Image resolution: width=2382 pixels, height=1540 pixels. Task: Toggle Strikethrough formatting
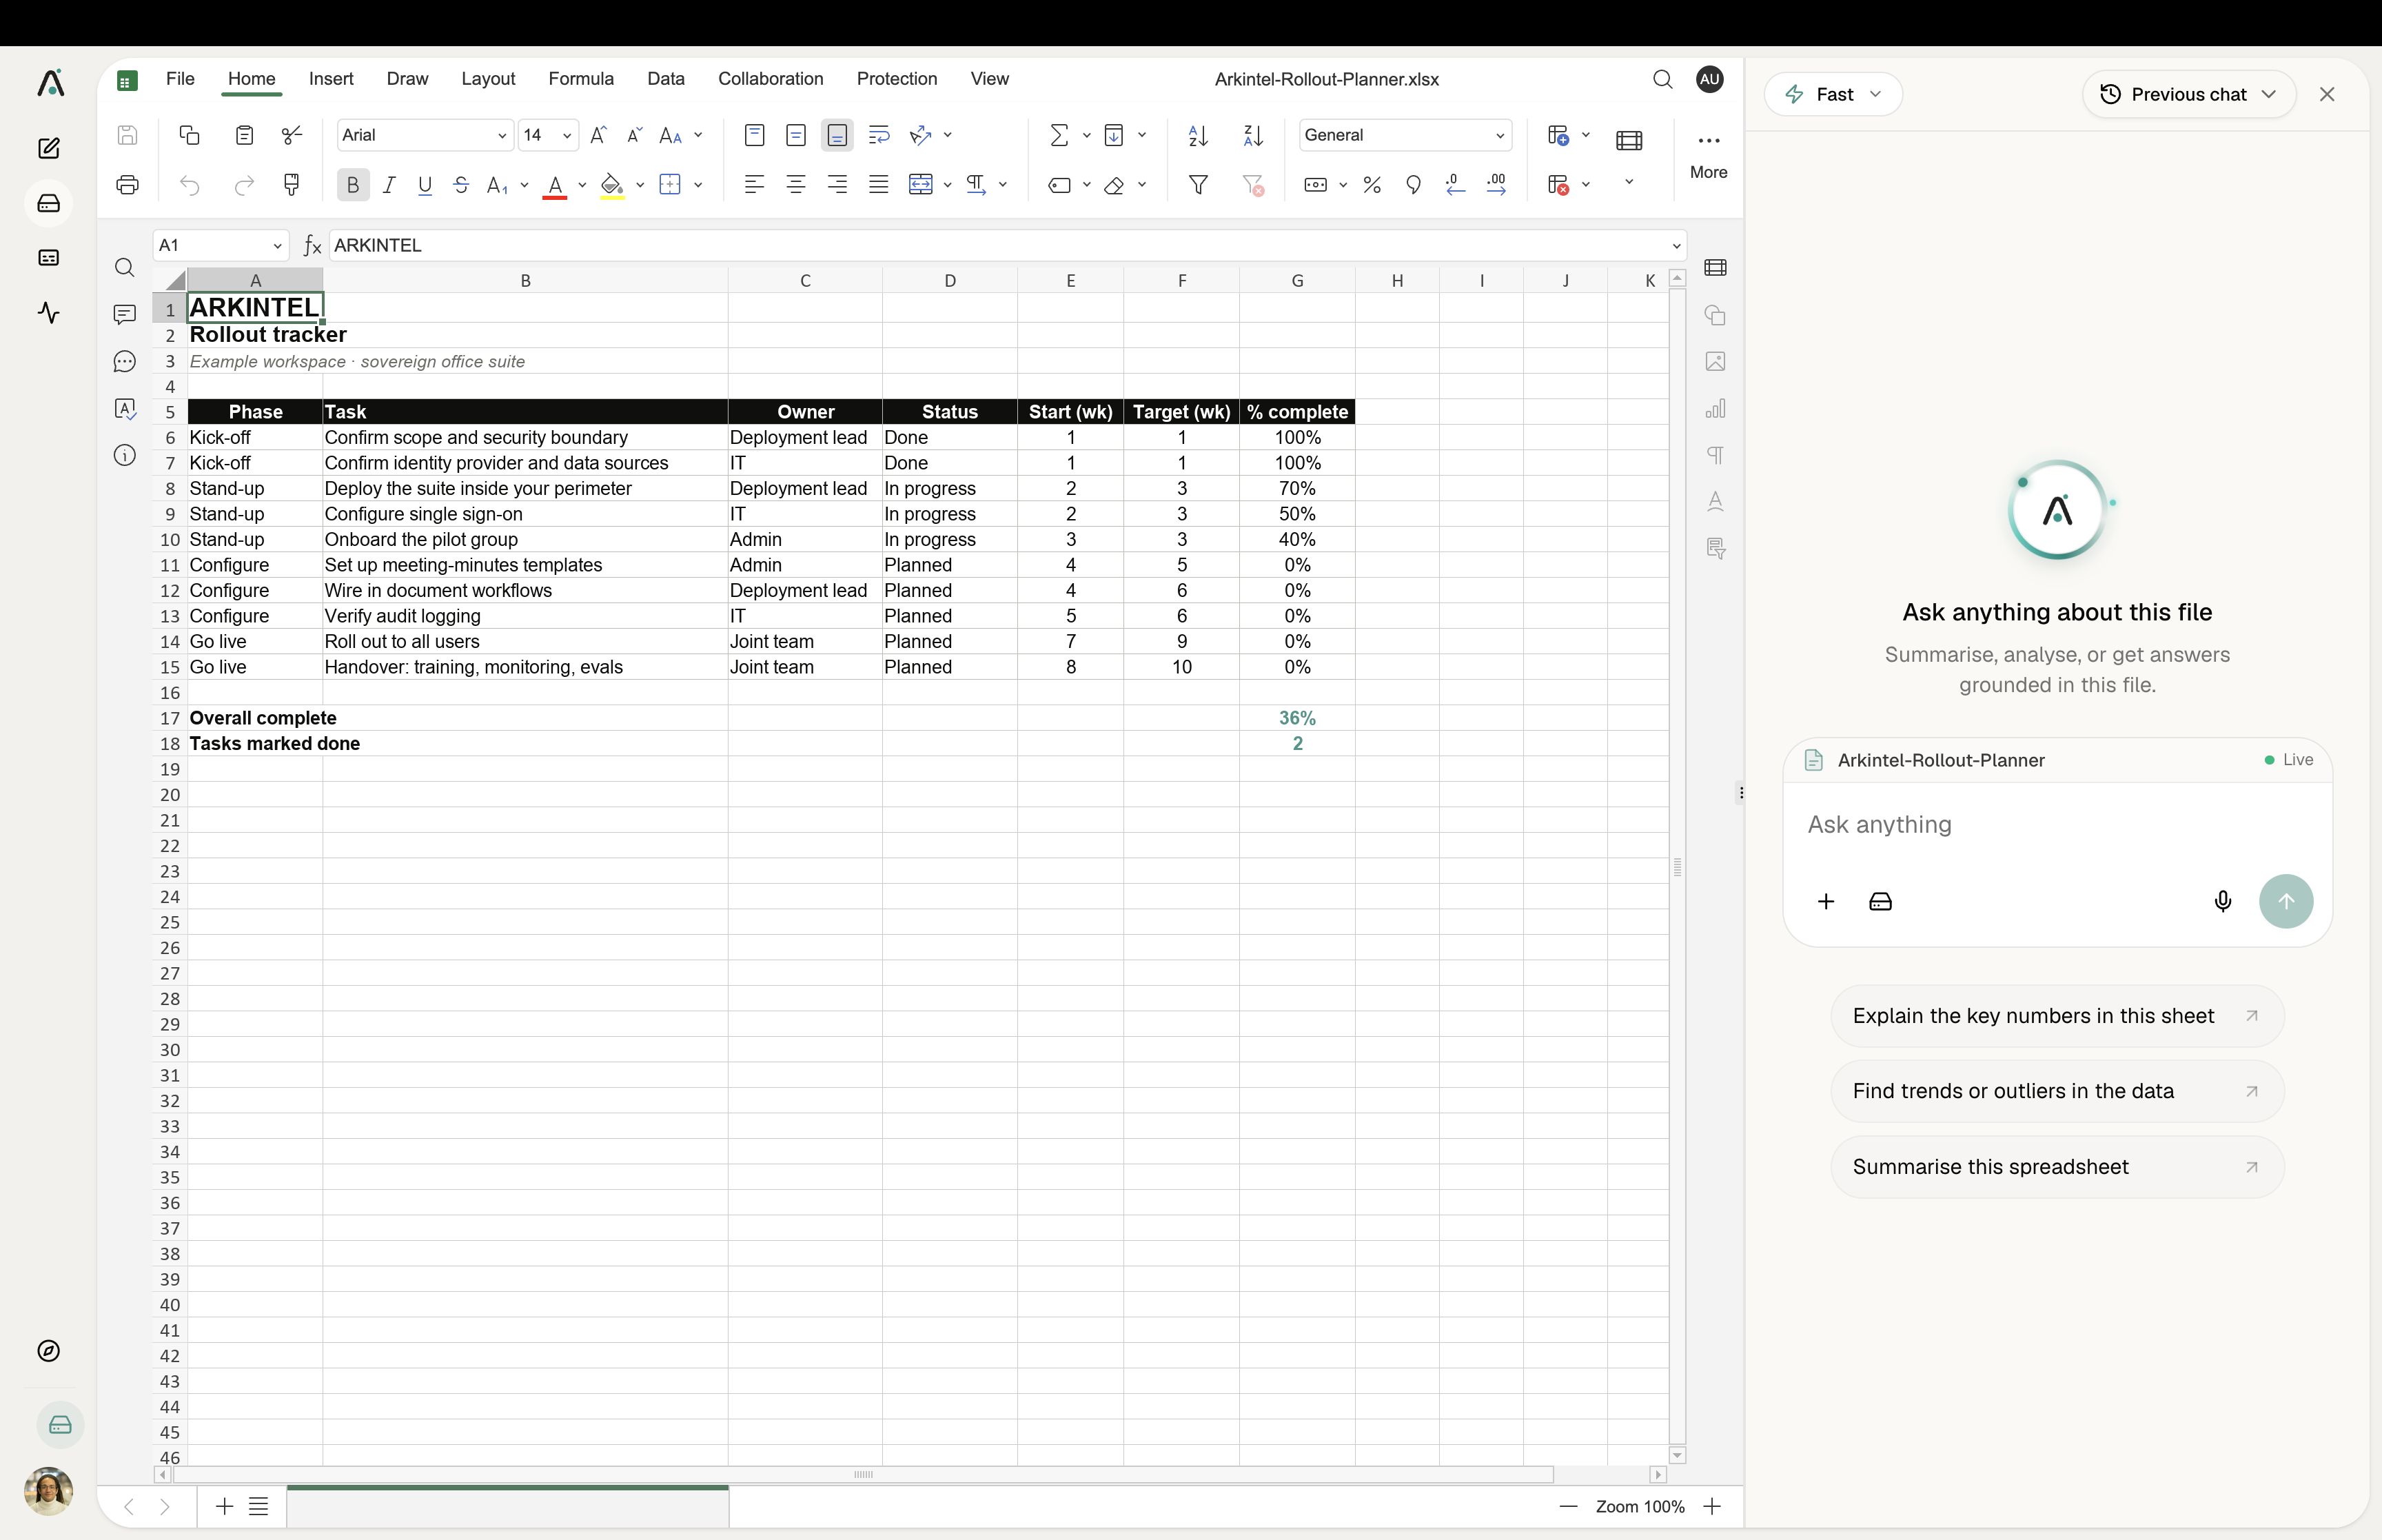tap(461, 185)
